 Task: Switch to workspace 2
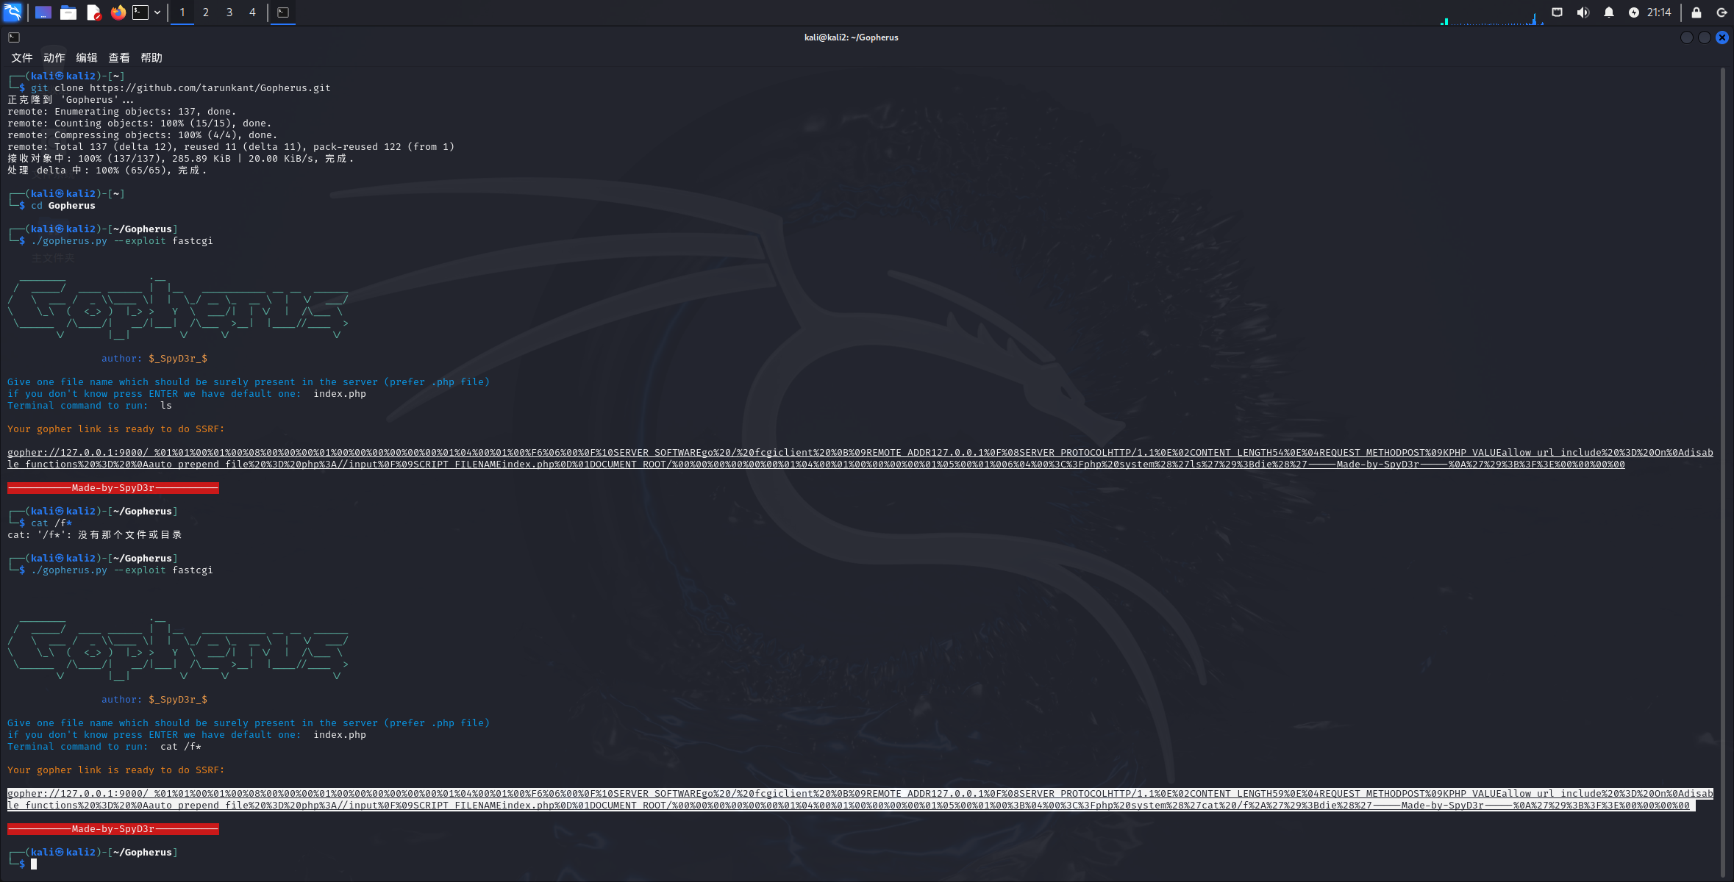coord(206,12)
